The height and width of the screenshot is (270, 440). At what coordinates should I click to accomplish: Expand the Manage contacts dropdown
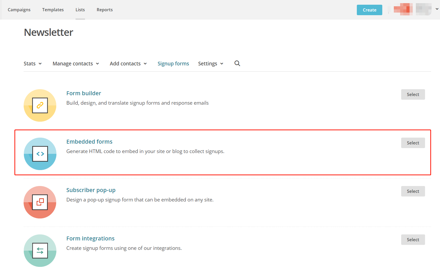click(x=76, y=64)
